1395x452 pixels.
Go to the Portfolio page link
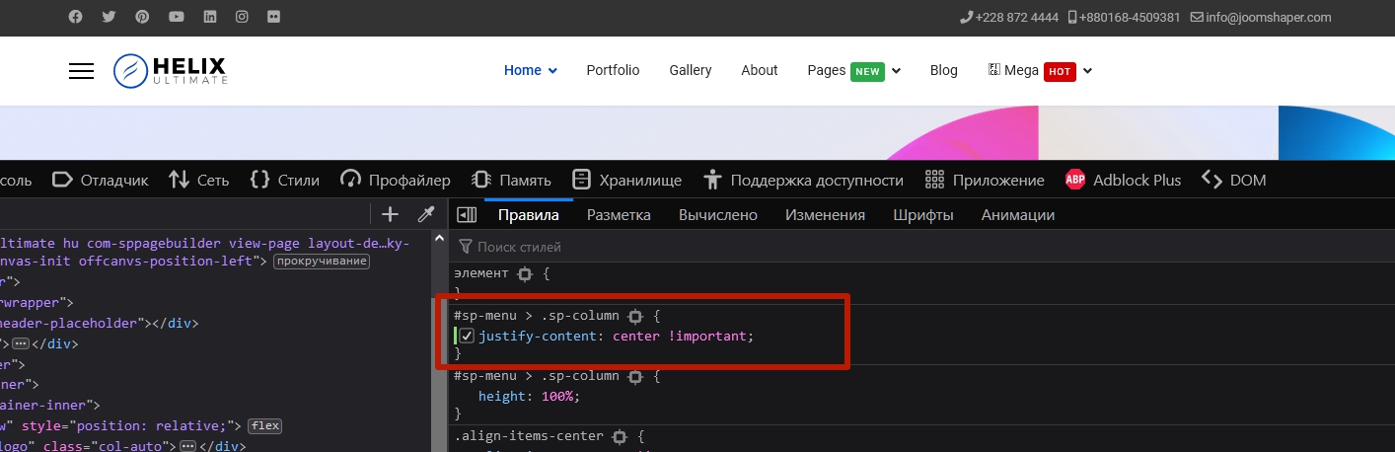[x=613, y=70]
